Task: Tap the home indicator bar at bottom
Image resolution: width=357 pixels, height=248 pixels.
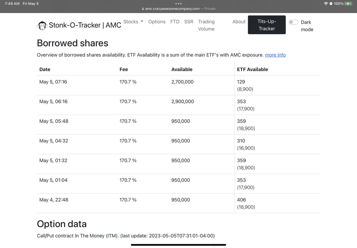Action: tap(178, 245)
